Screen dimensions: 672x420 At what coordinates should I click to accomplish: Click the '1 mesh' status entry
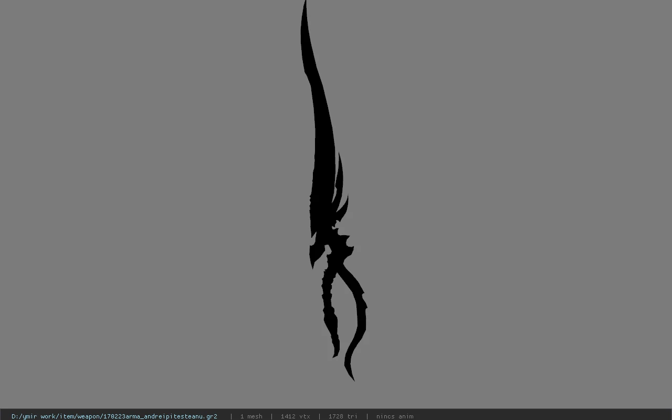click(x=251, y=416)
